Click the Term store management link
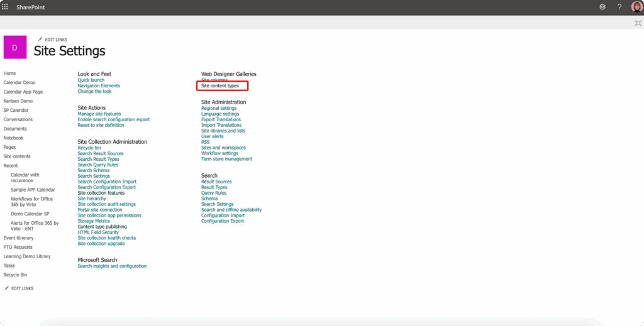This screenshot has height=326, width=644. pos(226,159)
